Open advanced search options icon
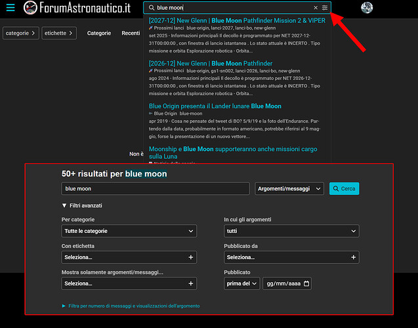 pyautogui.click(x=324, y=8)
